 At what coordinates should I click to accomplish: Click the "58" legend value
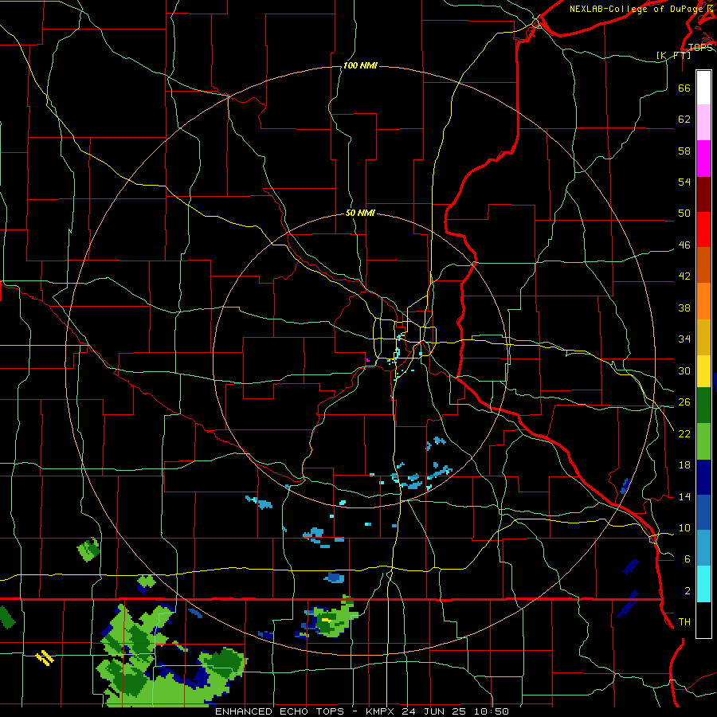point(684,151)
